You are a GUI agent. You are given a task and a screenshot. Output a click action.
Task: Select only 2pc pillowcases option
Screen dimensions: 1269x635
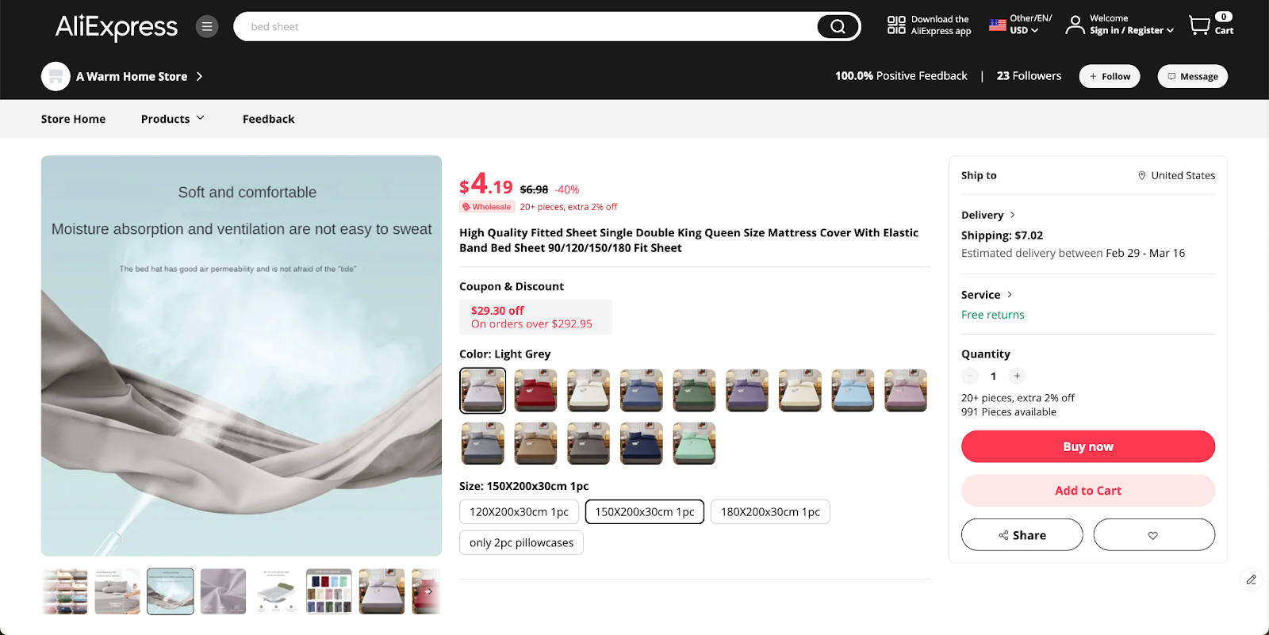coord(521,543)
